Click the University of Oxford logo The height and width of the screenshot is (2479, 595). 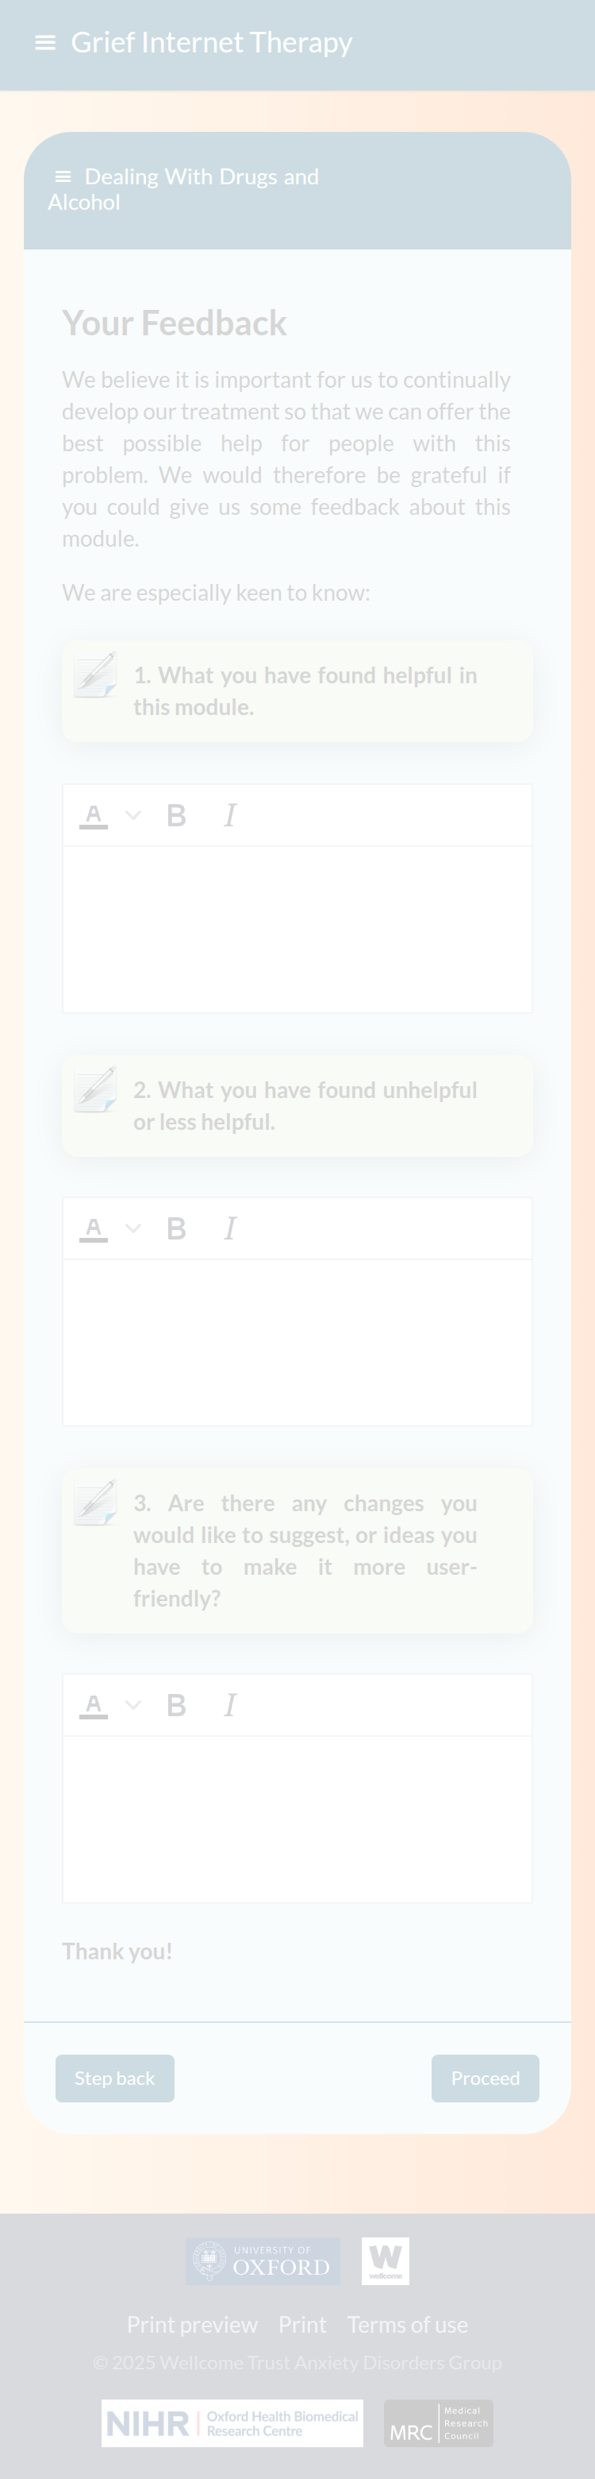263,2260
